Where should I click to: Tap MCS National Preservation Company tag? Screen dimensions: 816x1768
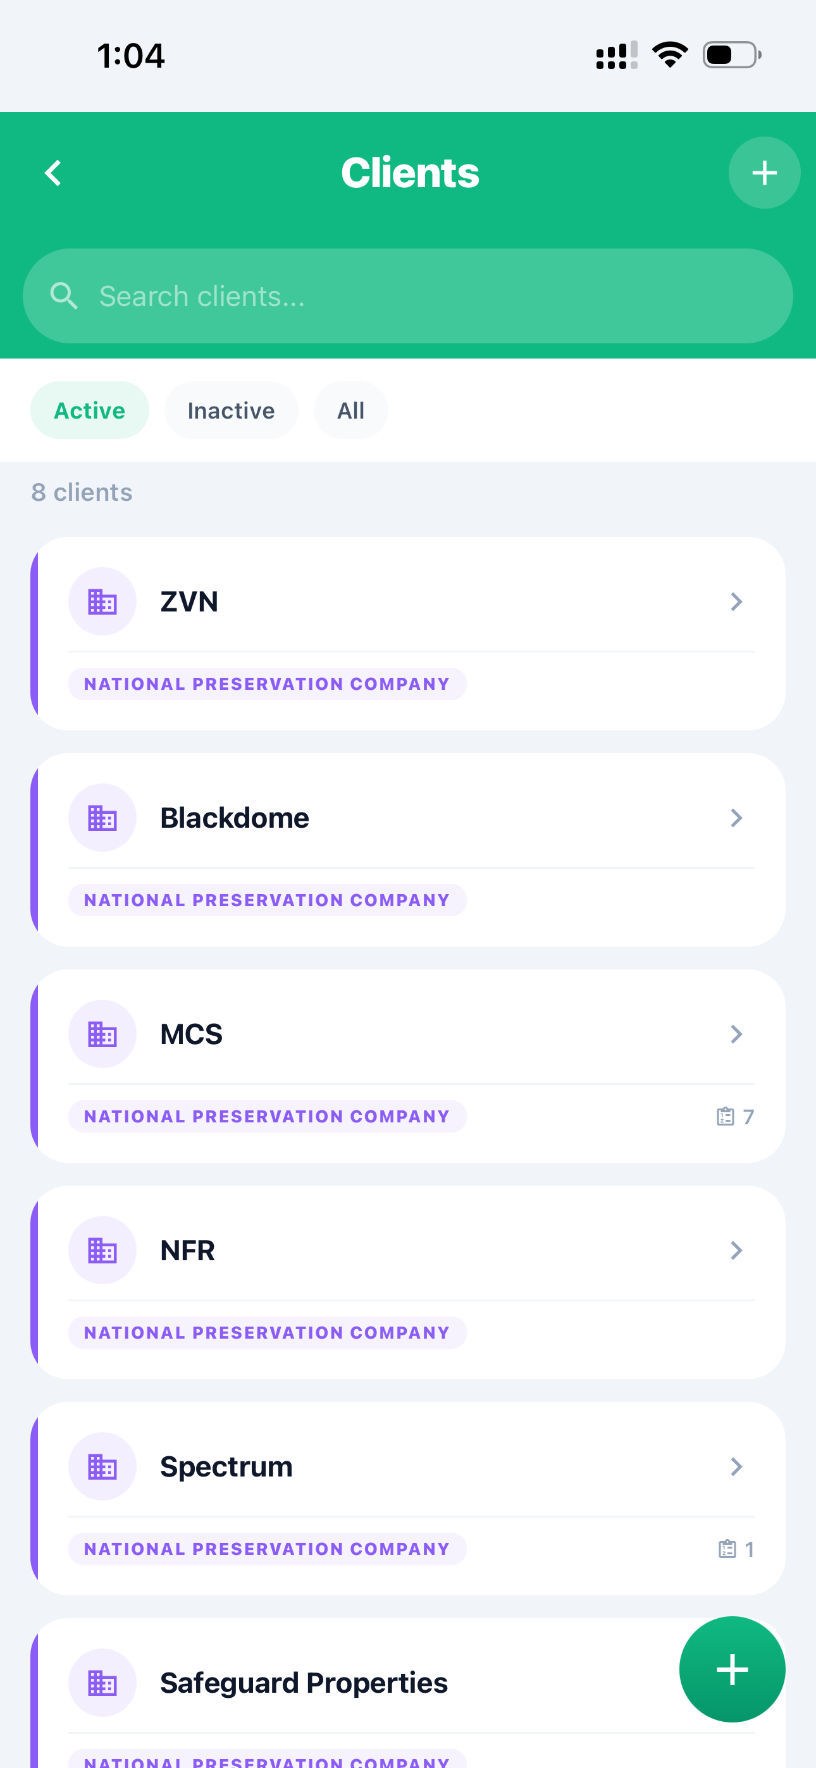(x=267, y=1117)
